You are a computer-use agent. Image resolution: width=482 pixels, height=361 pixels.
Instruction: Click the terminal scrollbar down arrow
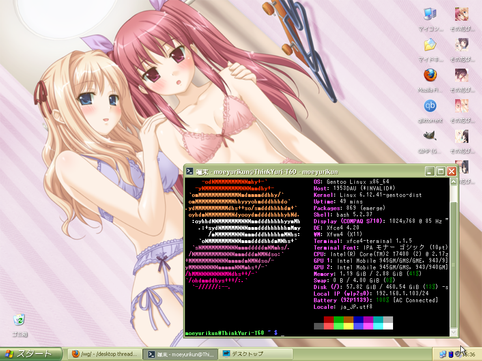point(453,332)
